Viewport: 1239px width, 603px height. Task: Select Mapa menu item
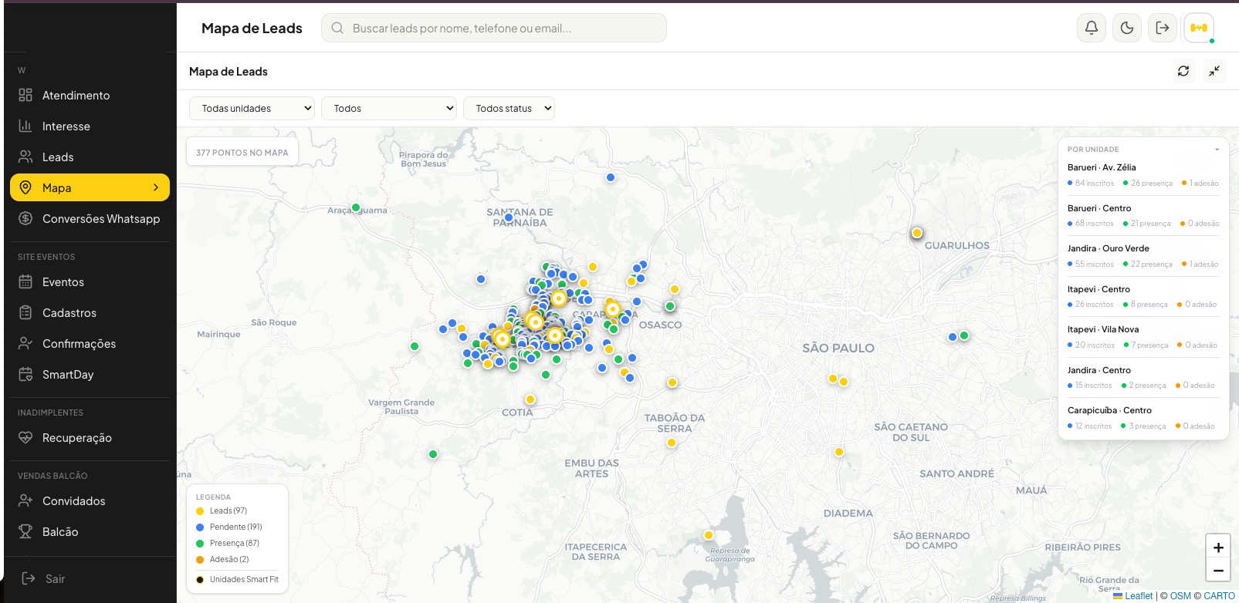90,187
